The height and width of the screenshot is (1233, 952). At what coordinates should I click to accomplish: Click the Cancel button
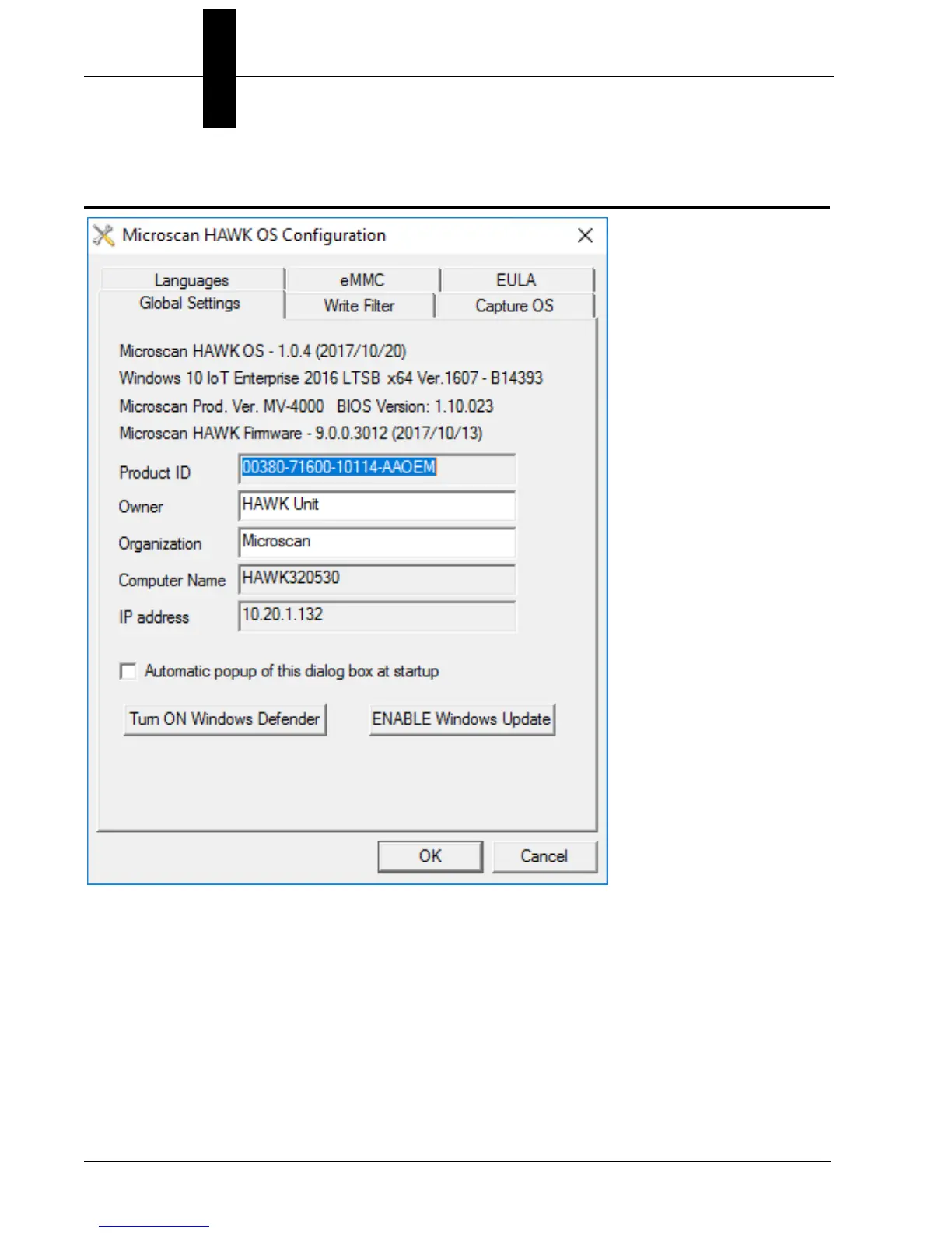(x=544, y=856)
